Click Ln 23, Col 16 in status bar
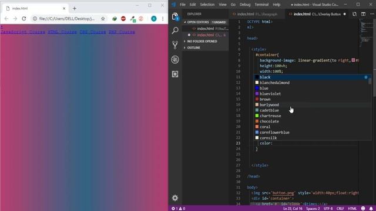Viewport: 376px width, 211px height. (293, 209)
